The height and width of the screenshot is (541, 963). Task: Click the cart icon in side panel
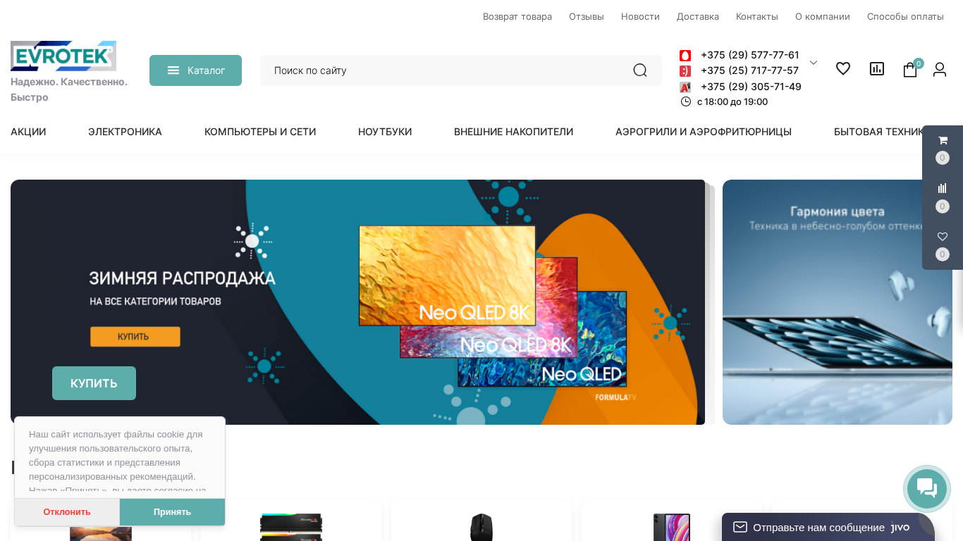click(943, 140)
